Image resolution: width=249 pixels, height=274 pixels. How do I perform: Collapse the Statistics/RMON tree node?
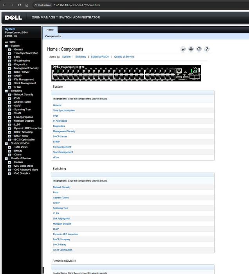click(7, 144)
